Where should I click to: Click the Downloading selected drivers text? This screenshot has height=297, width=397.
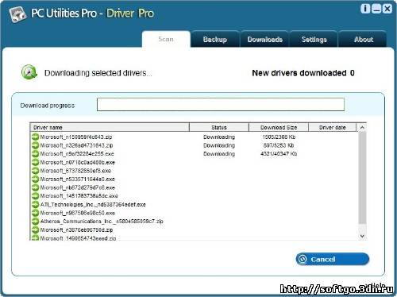(x=98, y=73)
